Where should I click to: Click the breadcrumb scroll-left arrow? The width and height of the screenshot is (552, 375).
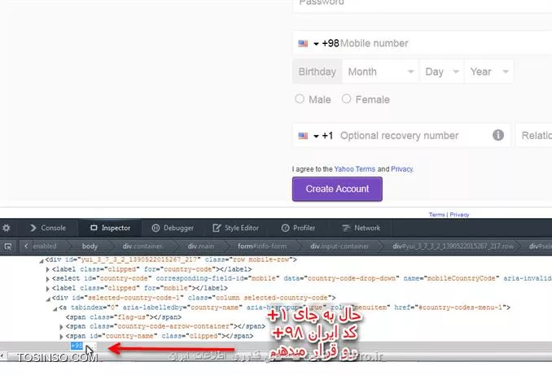coord(26,246)
